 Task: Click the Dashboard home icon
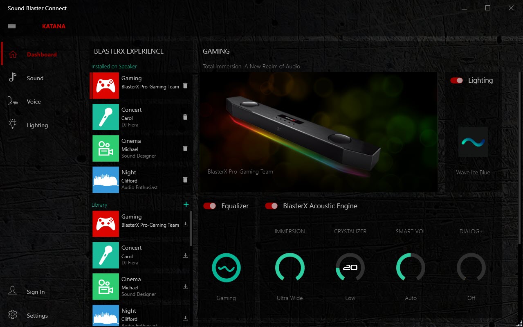[13, 54]
